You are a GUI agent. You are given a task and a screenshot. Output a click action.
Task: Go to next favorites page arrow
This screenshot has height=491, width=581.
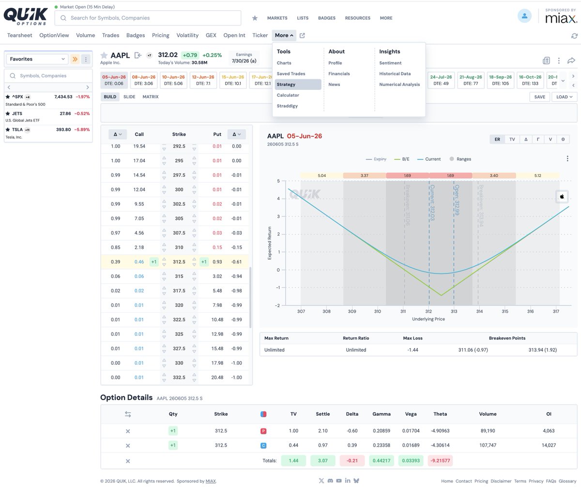(88, 87)
